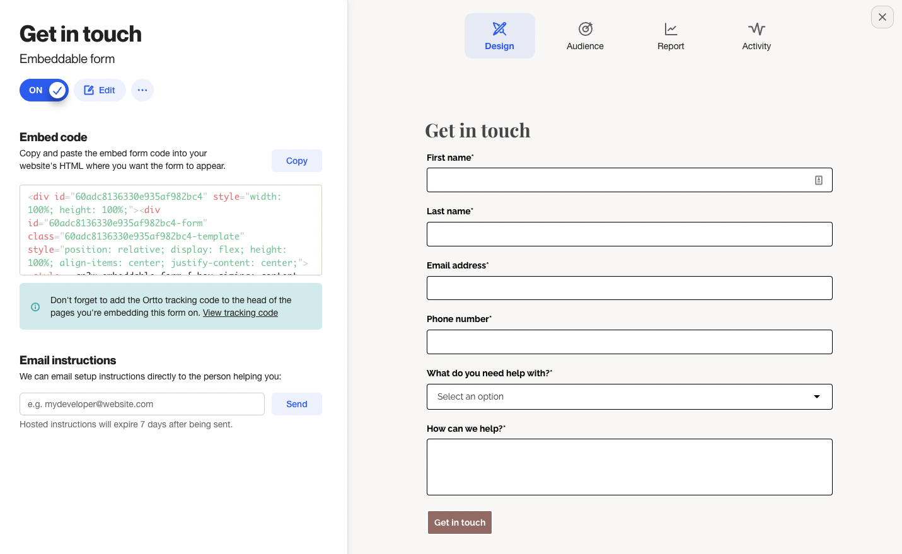
Task: Focus the developer email input field
Action: point(142,404)
